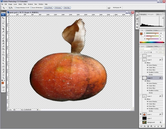Show Layer 5 via its visibility box
Screen dimensions: 166x129
(141, 60)
